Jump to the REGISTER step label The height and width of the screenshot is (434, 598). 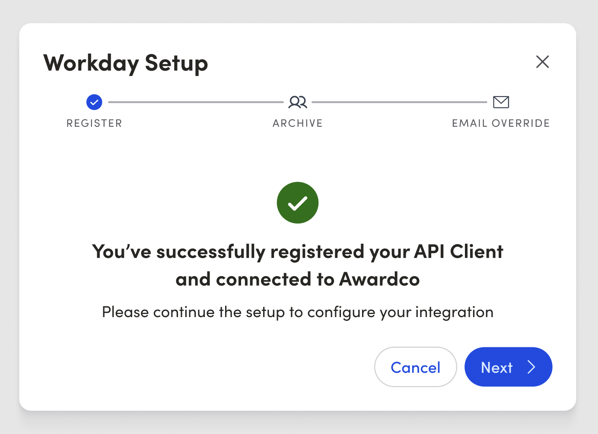click(94, 123)
